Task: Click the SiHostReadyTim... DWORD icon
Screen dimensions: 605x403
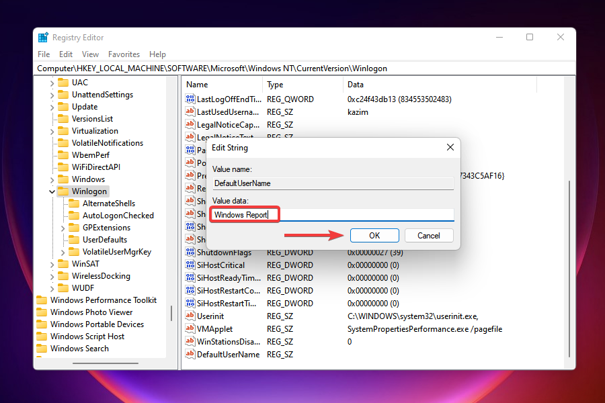Action: pos(190,277)
